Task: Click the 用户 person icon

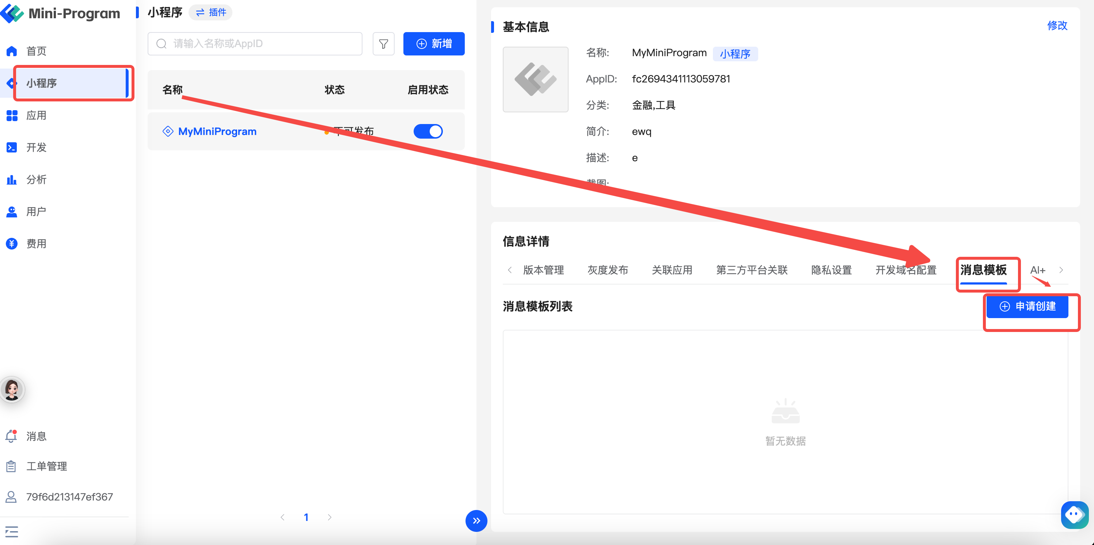Action: pos(12,211)
